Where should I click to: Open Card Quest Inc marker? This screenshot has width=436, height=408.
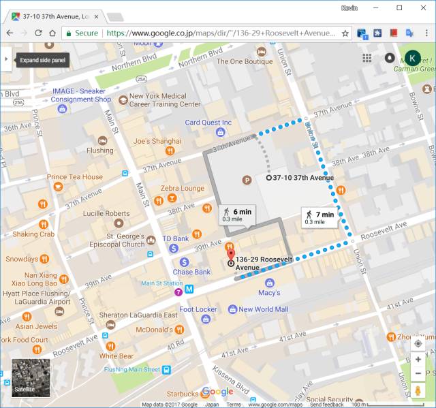pos(220,132)
